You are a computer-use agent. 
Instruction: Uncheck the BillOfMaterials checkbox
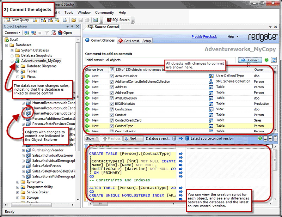coord(111,104)
